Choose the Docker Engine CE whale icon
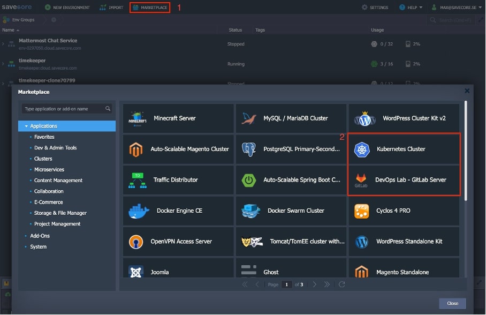The width and height of the screenshot is (486, 315). click(139, 211)
